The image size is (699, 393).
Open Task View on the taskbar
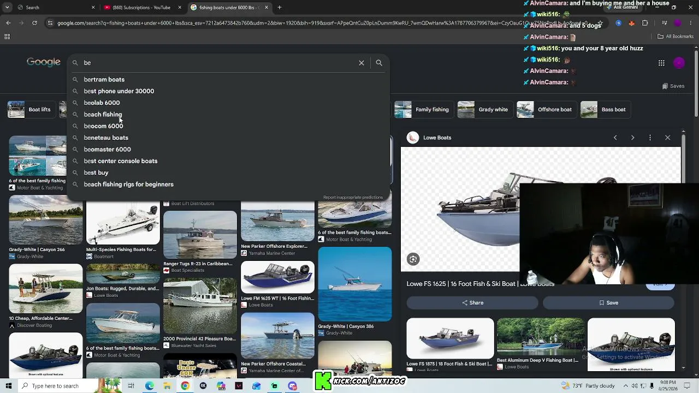click(x=131, y=386)
